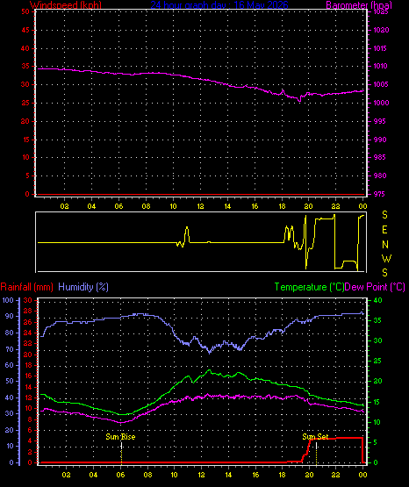
Task: Pick the 28 rainfall axis label
Action: pyautogui.click(x=28, y=311)
